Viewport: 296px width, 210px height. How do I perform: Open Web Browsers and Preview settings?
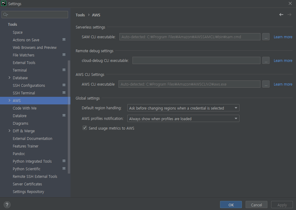click(35, 48)
